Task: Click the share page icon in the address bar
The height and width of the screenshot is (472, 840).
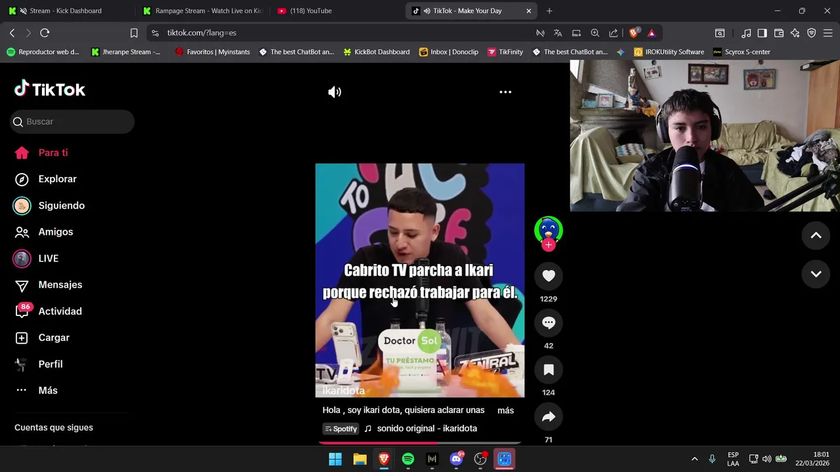Action: point(613,33)
